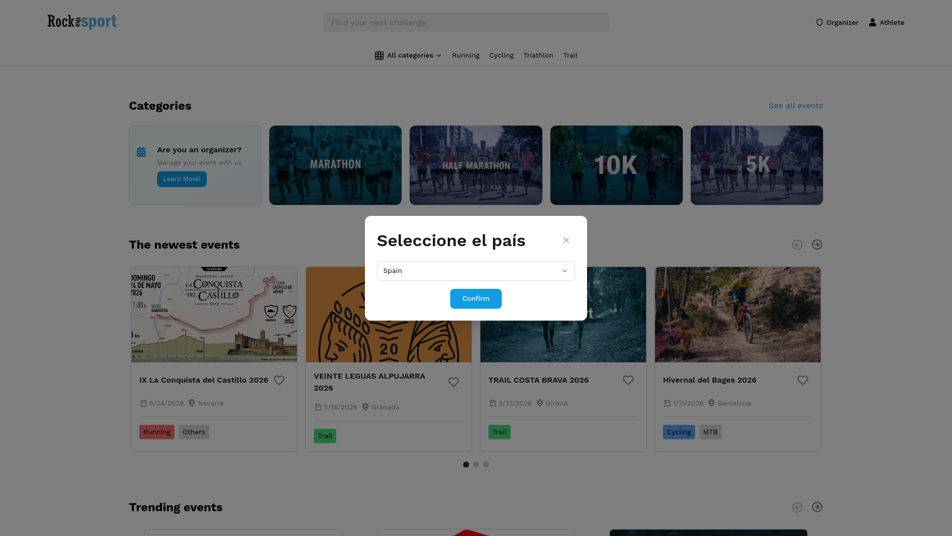Open the Trail category

pos(570,56)
